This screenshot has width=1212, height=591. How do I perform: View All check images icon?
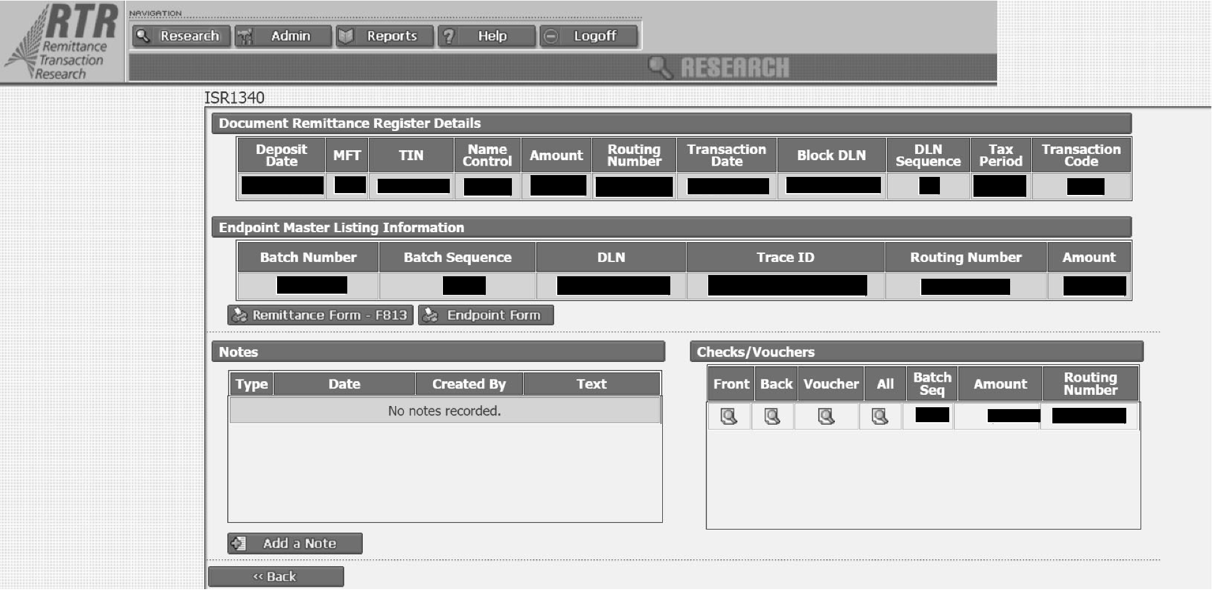[x=880, y=416]
